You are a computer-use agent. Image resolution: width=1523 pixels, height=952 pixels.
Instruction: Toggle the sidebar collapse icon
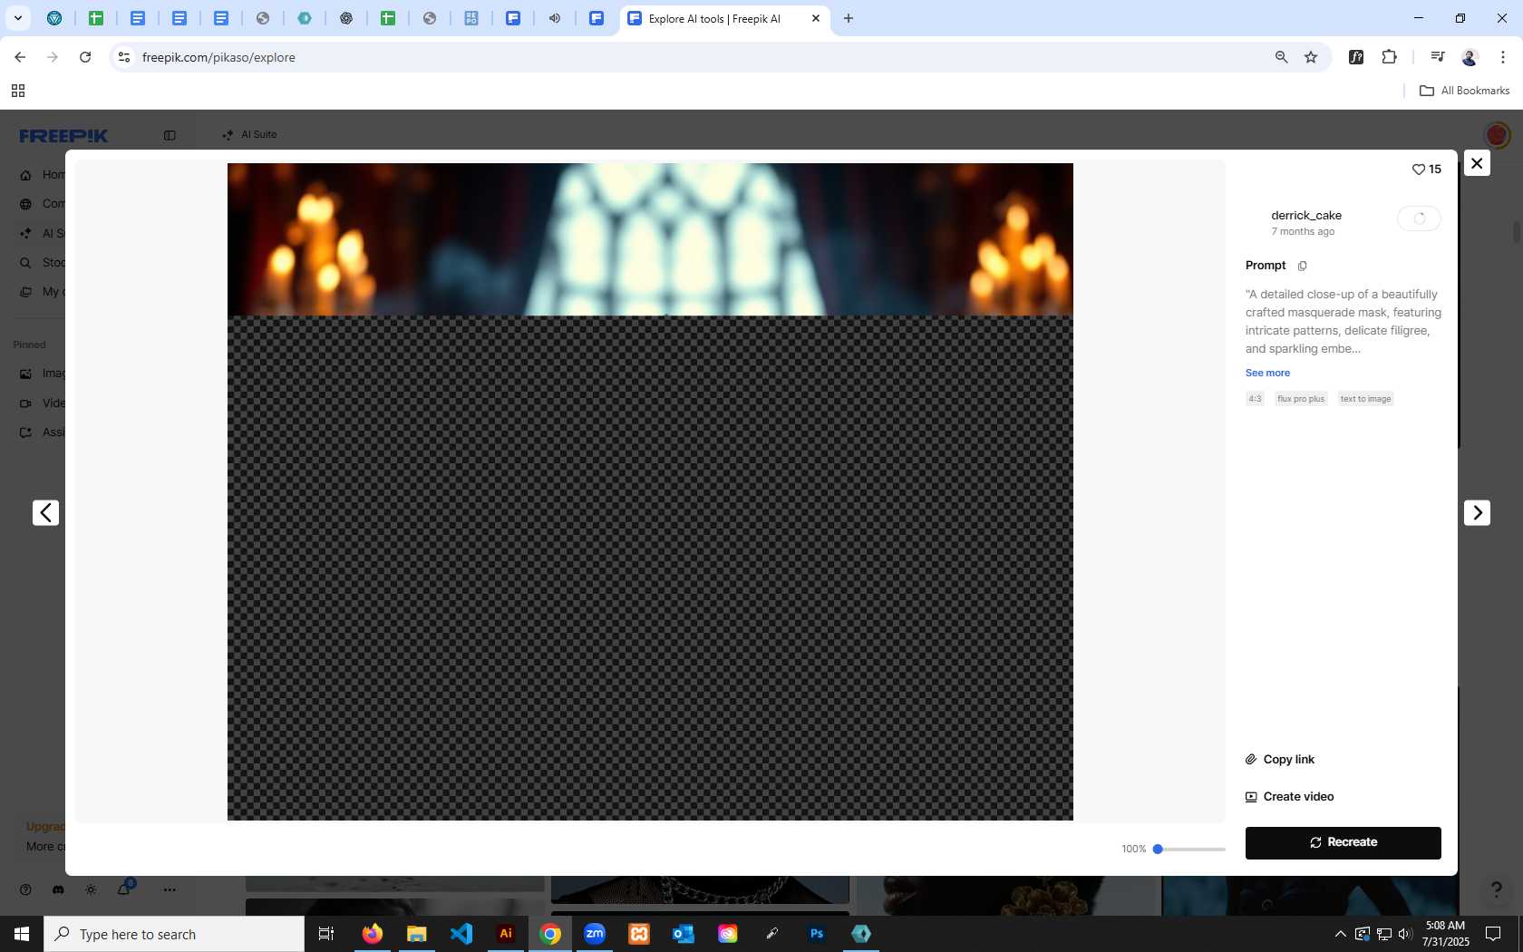point(170,135)
